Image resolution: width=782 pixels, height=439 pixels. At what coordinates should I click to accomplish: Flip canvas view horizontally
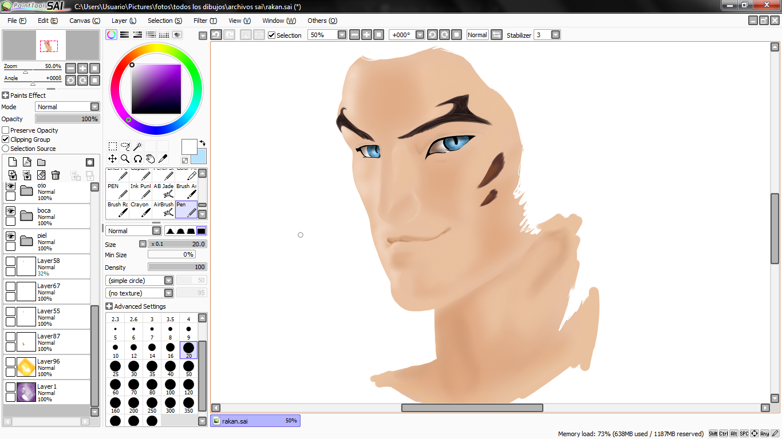click(x=496, y=35)
